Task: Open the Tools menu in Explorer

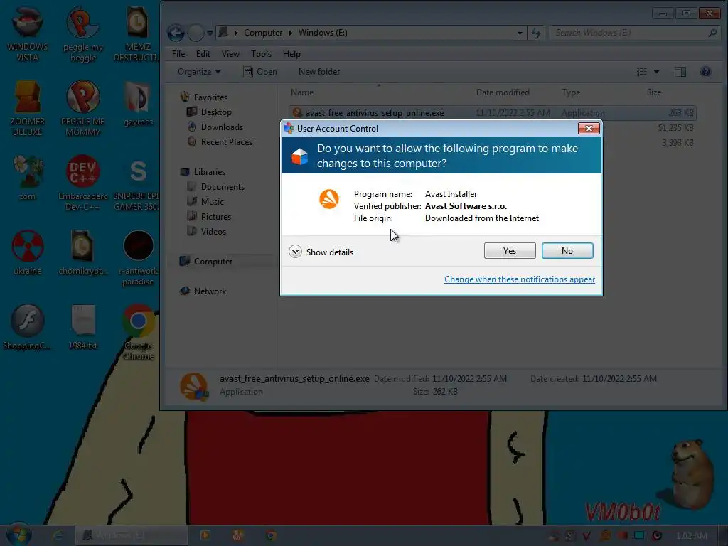Action: (261, 54)
